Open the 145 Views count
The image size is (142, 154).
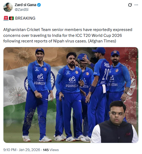51,150
